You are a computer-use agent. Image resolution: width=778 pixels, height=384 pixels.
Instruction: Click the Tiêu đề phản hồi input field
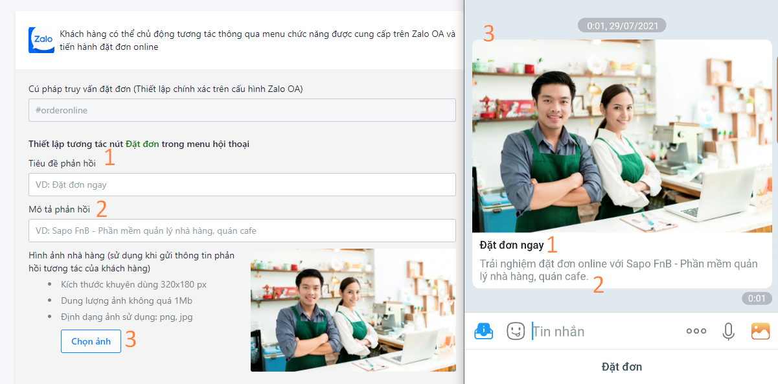242,185
